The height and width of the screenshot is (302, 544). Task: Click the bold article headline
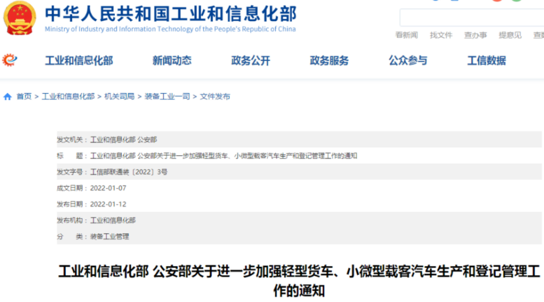(x=299, y=281)
